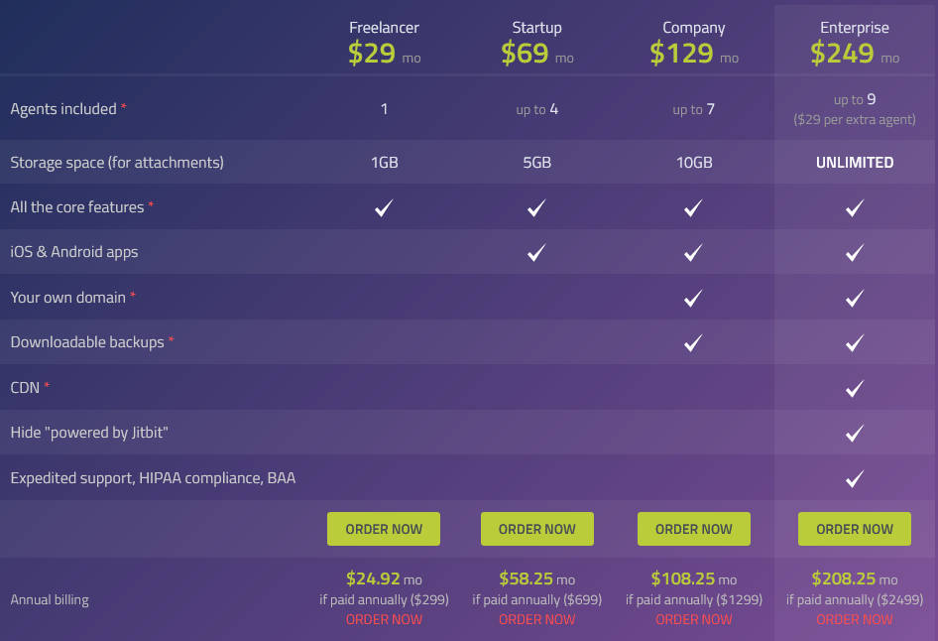938x641 pixels.
Task: Click the core features checkmark in Company column
Action: pyautogui.click(x=693, y=208)
